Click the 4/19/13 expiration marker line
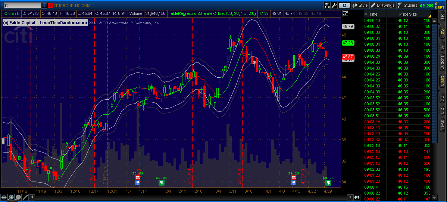This screenshot has width=447, height=202. [x=306, y=102]
